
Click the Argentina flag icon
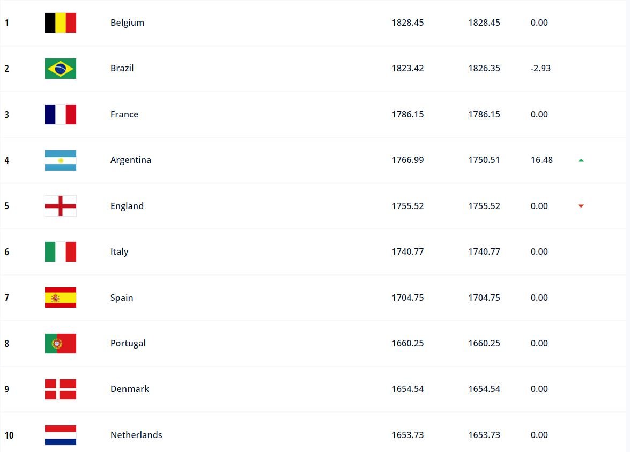click(x=60, y=160)
